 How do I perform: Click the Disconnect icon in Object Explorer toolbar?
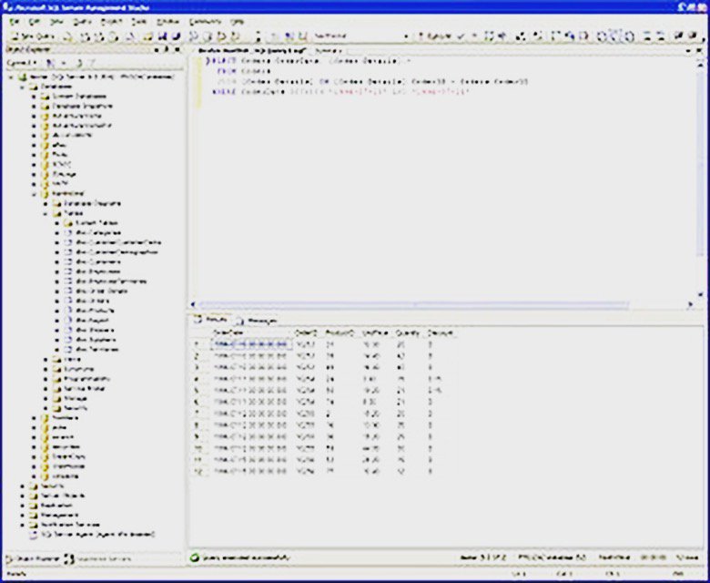point(50,63)
